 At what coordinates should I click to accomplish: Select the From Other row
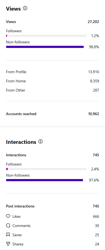52,90
